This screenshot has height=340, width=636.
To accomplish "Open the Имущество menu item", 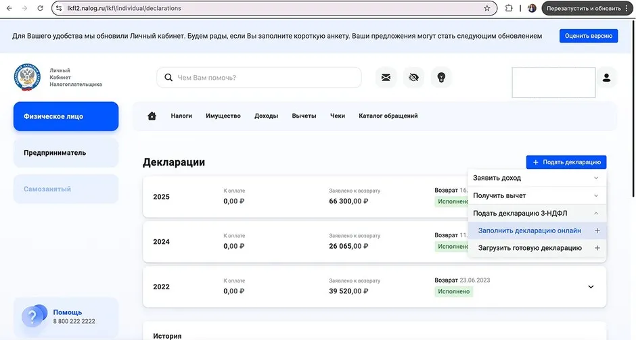I will pos(223,116).
